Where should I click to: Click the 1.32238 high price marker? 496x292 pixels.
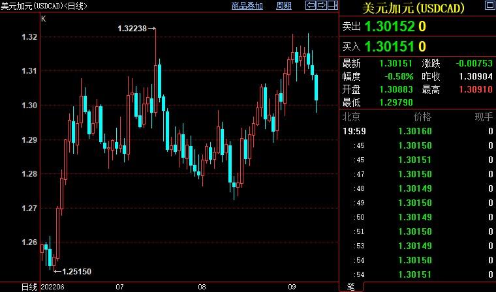click(136, 28)
